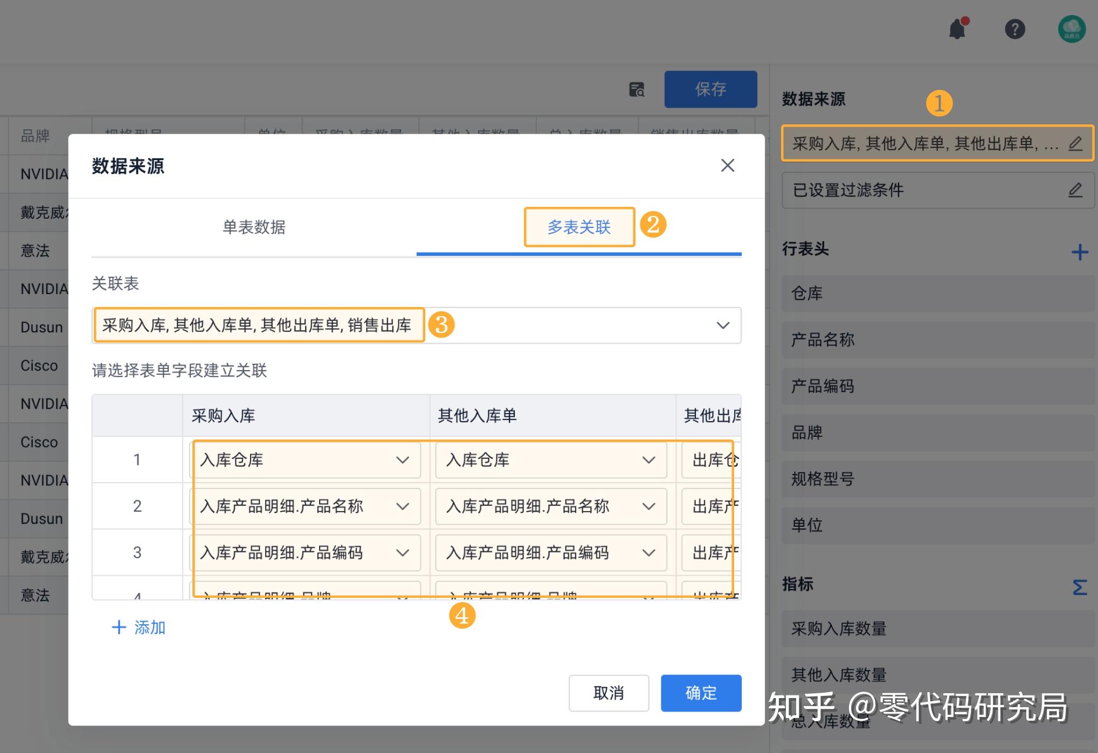Click the 确定 button
Viewport: 1098px width, 753px height.
[701, 693]
